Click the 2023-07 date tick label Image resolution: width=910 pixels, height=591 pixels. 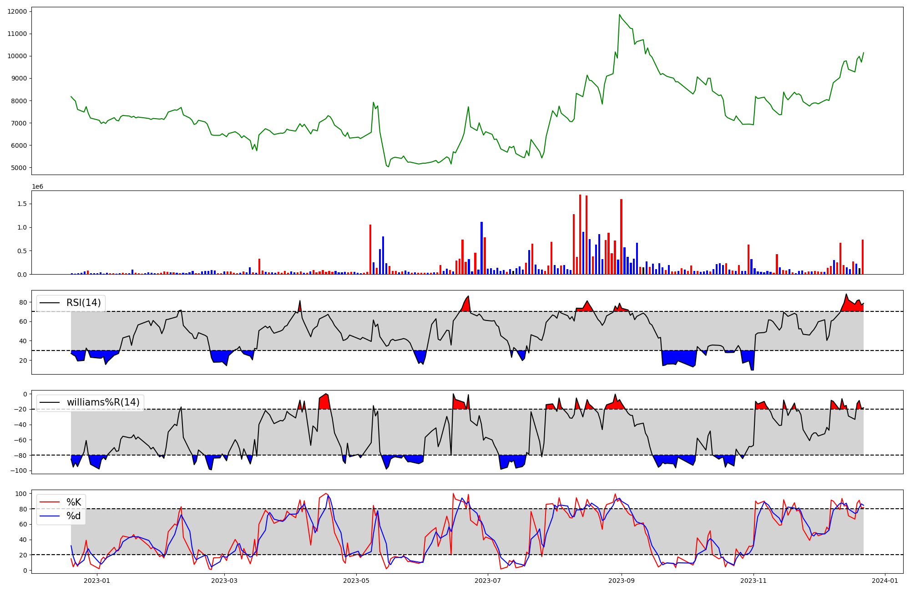click(488, 581)
